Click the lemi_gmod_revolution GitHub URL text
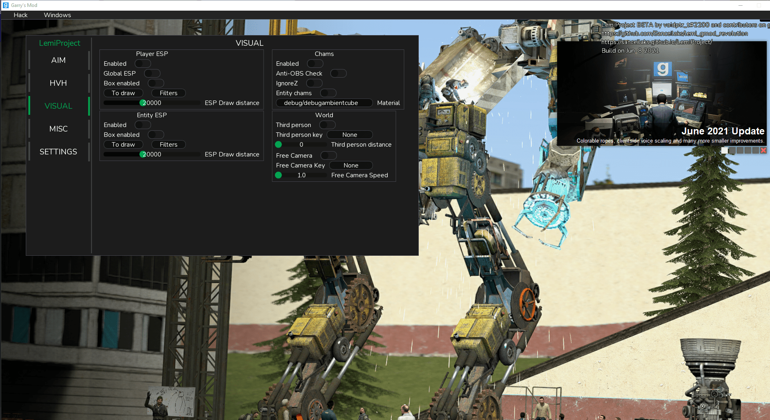This screenshot has width=770, height=420. pos(675,34)
